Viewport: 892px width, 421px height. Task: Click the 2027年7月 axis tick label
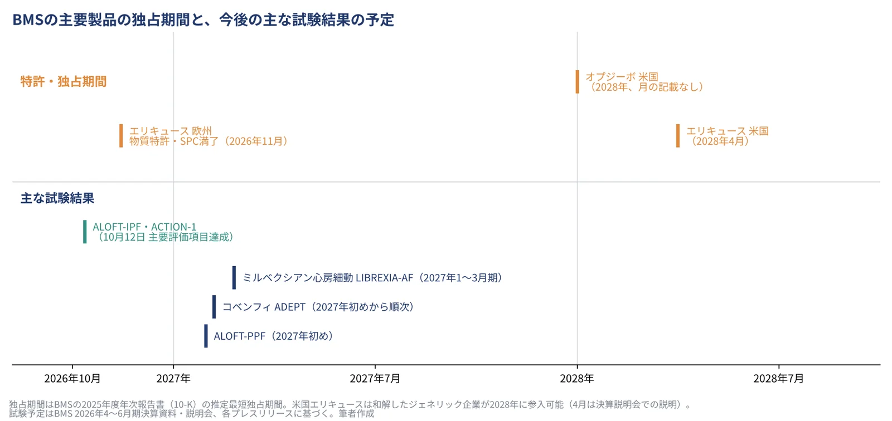pyautogui.click(x=375, y=379)
